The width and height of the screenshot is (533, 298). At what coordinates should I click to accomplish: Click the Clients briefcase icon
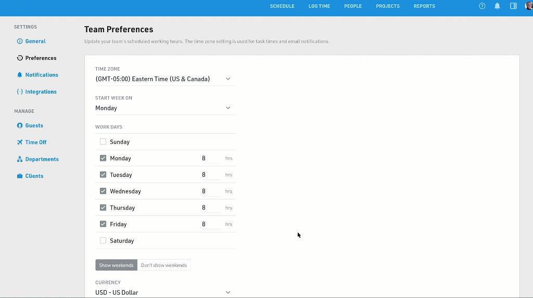(20, 176)
